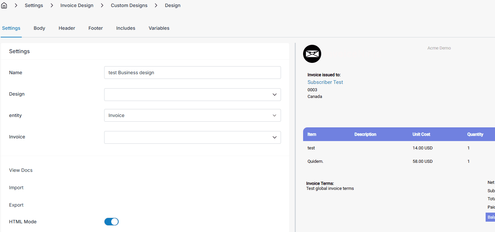
Task: Expand the empty Invoice dropdown
Action: pos(193,137)
